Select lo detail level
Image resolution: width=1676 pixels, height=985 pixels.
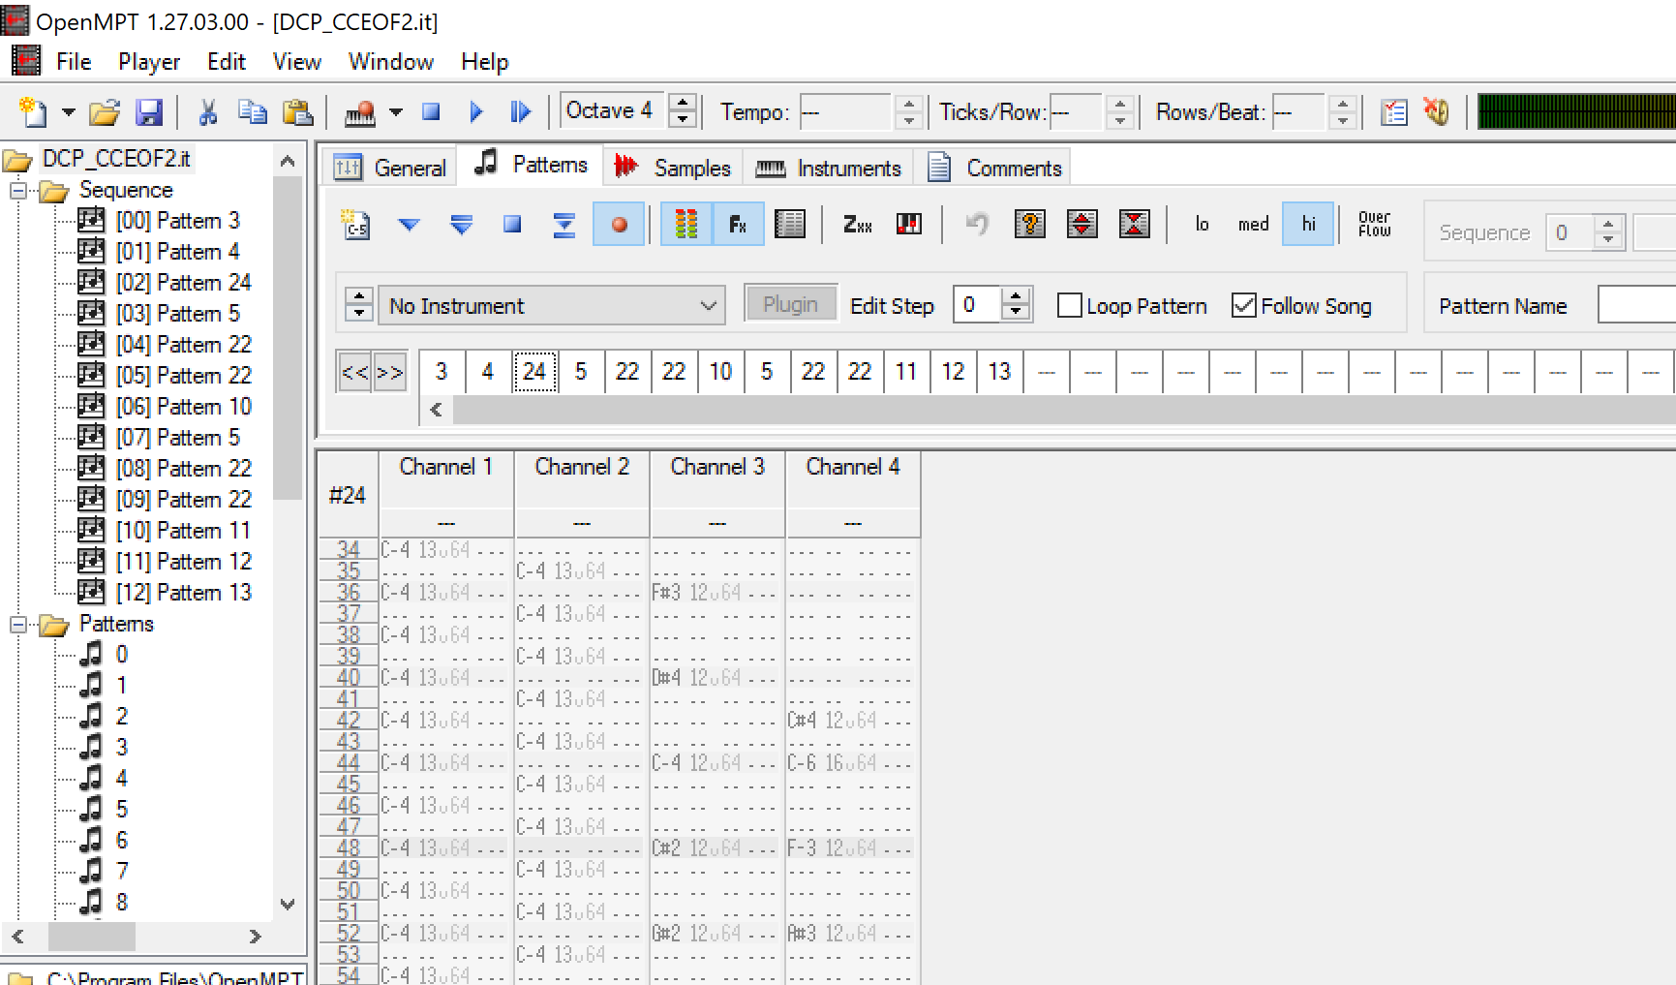tap(1202, 225)
